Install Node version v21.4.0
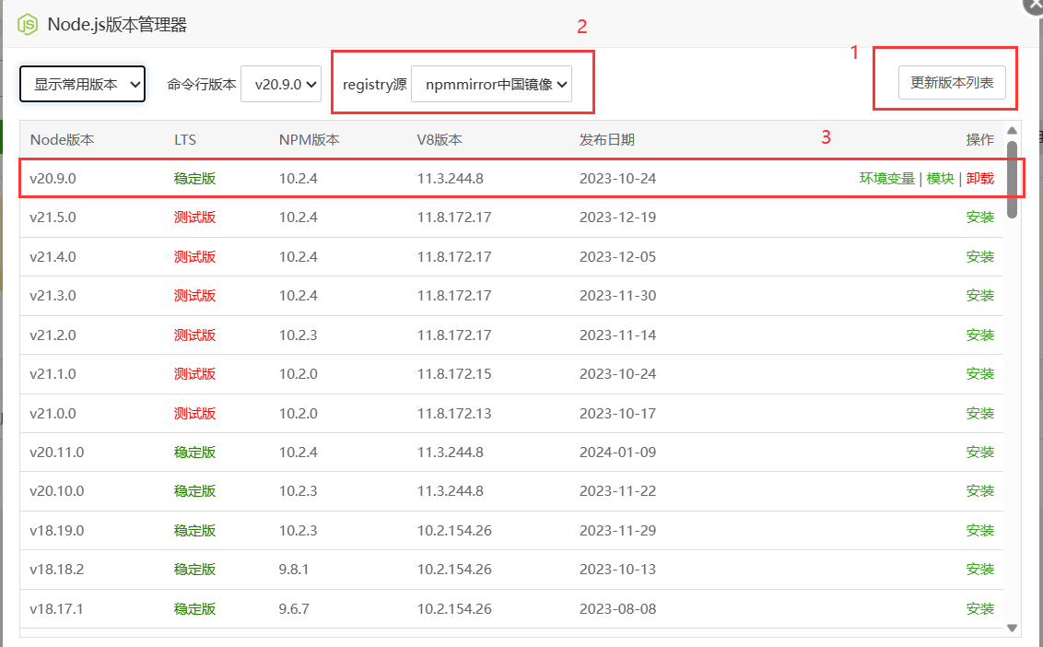The image size is (1043, 647). point(980,256)
